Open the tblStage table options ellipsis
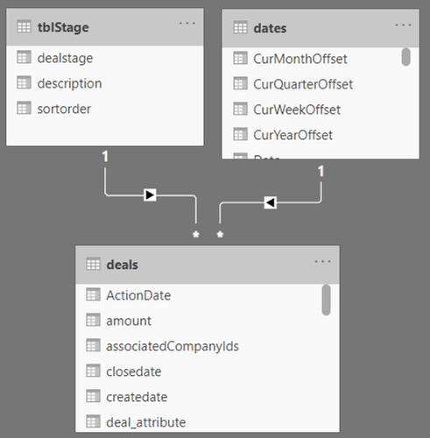Screen dimensions: 430x438 coord(187,23)
